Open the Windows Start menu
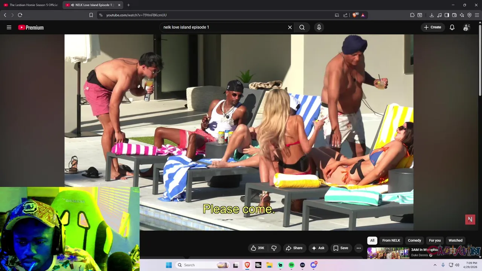The height and width of the screenshot is (271, 482). [169, 265]
